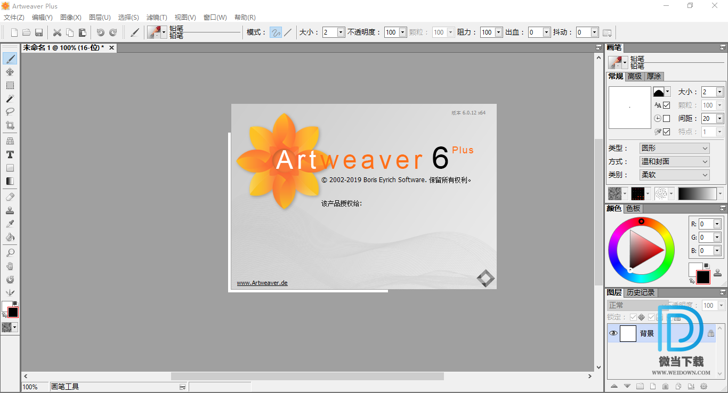Select the rectangular selection tool
Screen dimensions: 728x393
point(10,85)
